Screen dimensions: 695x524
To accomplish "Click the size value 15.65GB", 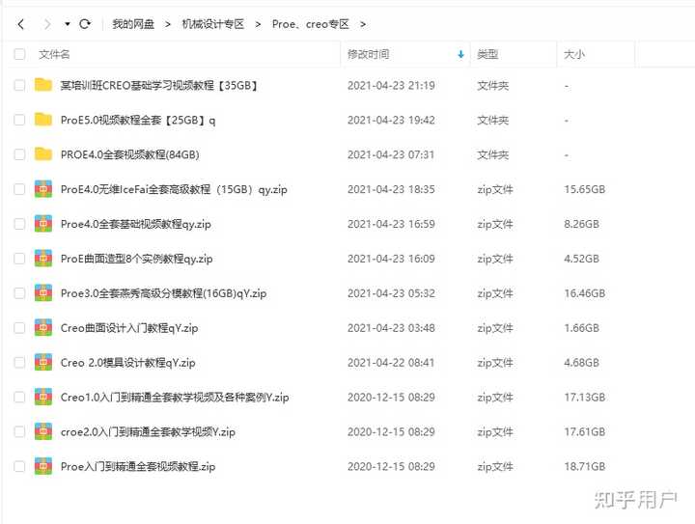I will tap(585, 189).
